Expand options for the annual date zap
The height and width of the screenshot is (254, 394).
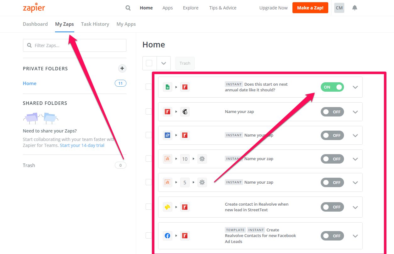pos(355,87)
